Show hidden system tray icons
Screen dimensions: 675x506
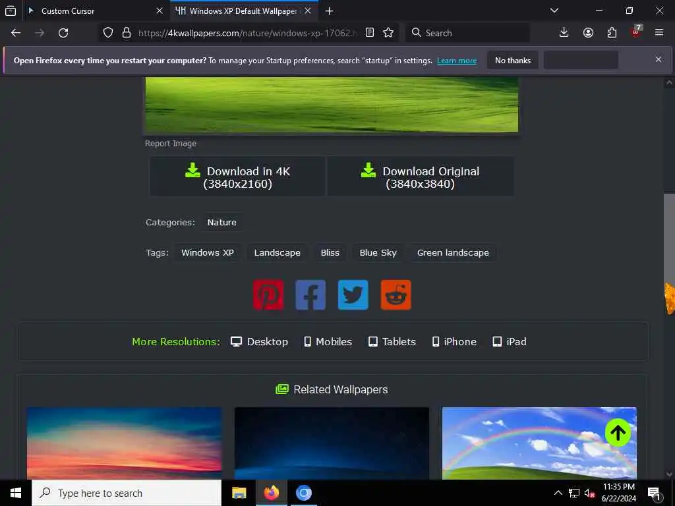(x=558, y=493)
